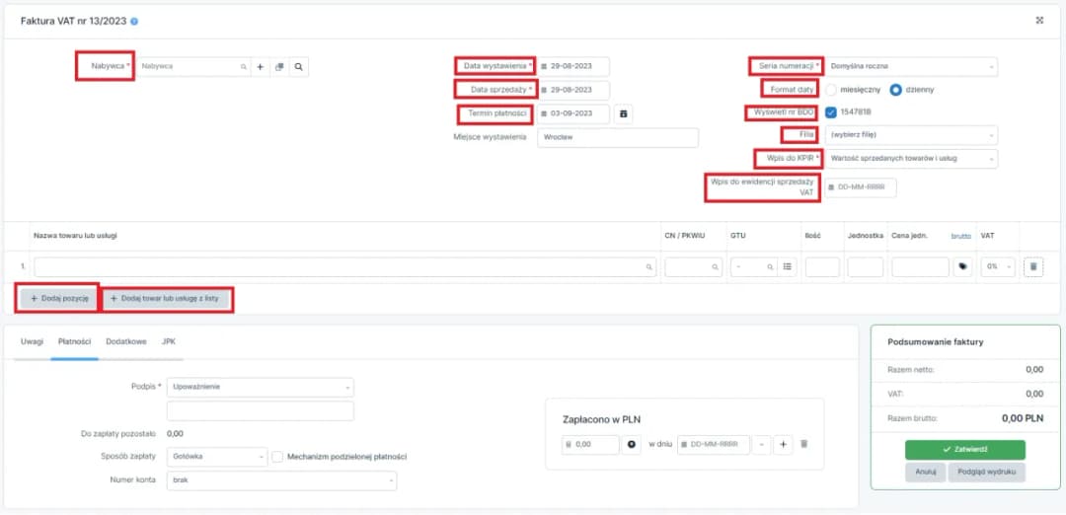Click the plus icon to add a new Nabywca
The width and height of the screenshot is (1066, 515).
[x=261, y=67]
